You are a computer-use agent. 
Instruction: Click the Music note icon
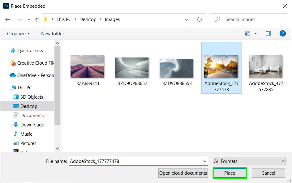click(16, 134)
